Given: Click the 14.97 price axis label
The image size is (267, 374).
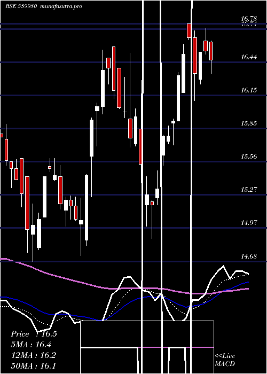Looking at the screenshot, I should 249,223.
